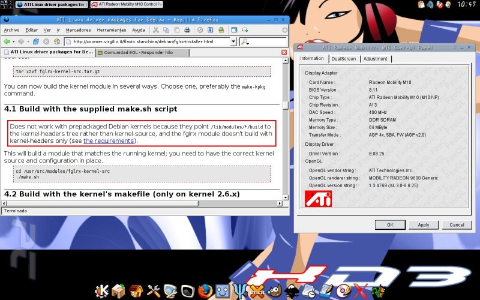Screen dimensions: 480x300
Task: Open the search engine selector dropdown
Action: [x=245, y=41]
